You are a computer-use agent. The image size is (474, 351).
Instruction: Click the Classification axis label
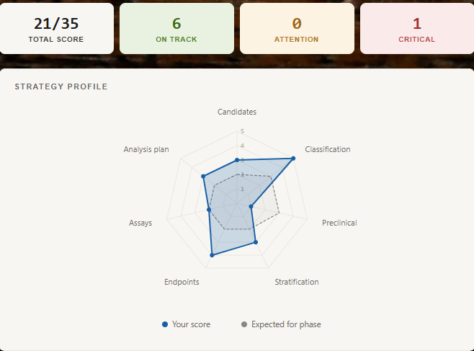pyautogui.click(x=328, y=149)
